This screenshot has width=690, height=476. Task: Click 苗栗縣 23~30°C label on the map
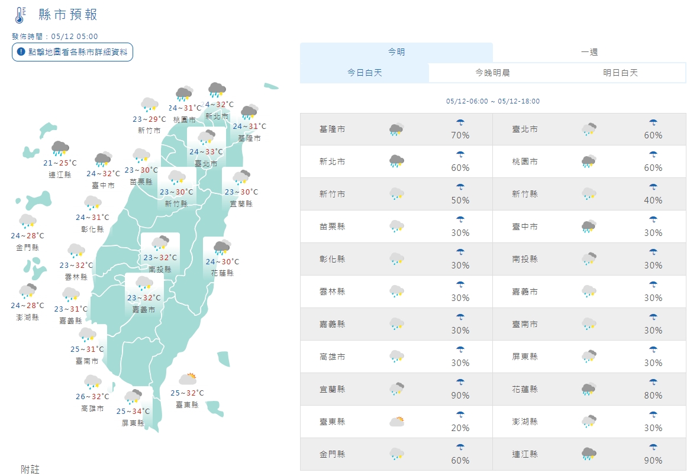pyautogui.click(x=141, y=176)
